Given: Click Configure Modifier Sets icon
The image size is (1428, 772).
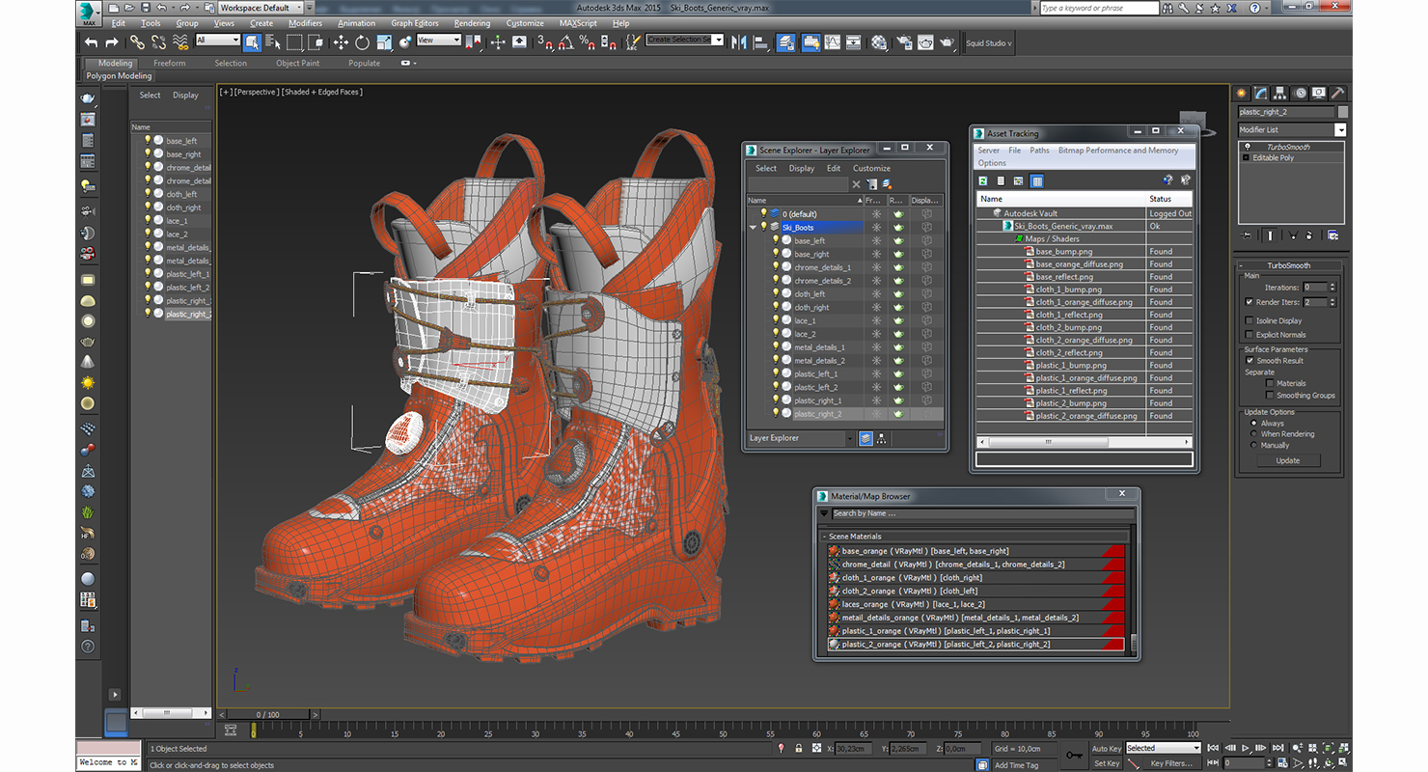Looking at the screenshot, I should pos(1332,234).
